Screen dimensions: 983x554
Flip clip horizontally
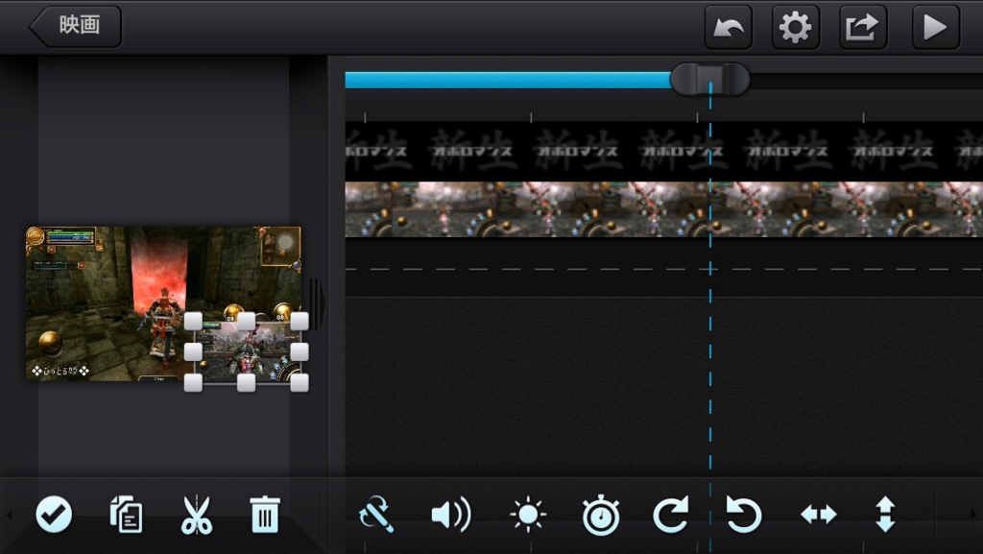(819, 515)
